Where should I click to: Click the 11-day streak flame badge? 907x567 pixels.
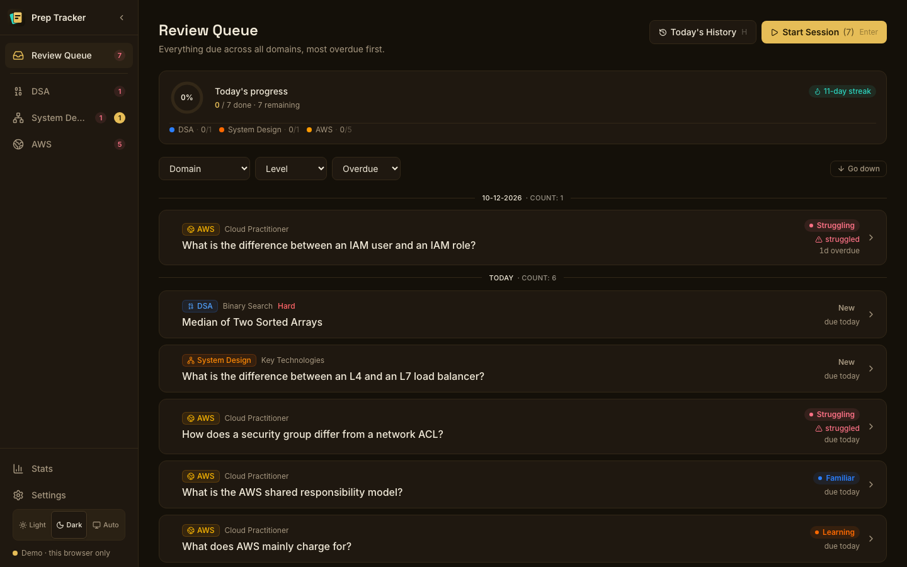(x=842, y=91)
